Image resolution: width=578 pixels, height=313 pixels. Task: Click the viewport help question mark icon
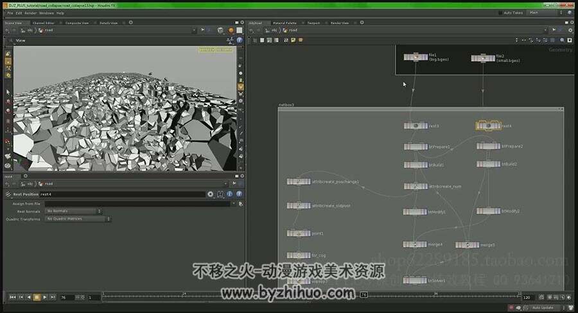pos(240,40)
